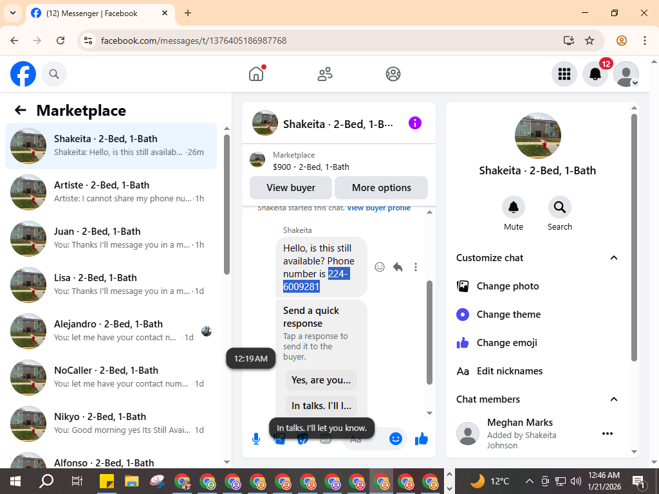659x494 pixels.
Task: Open Shakeita 2-Bed, 1-Bath conversation
Action: coord(111,146)
